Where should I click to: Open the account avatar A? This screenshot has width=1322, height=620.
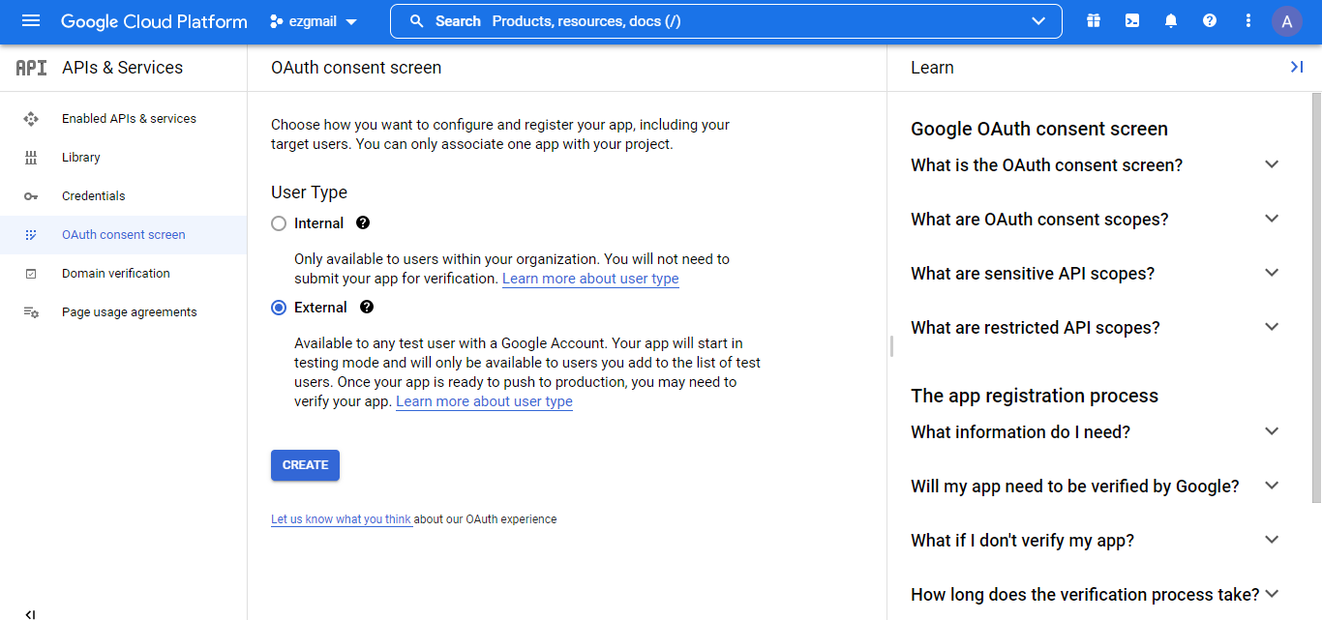(x=1287, y=21)
